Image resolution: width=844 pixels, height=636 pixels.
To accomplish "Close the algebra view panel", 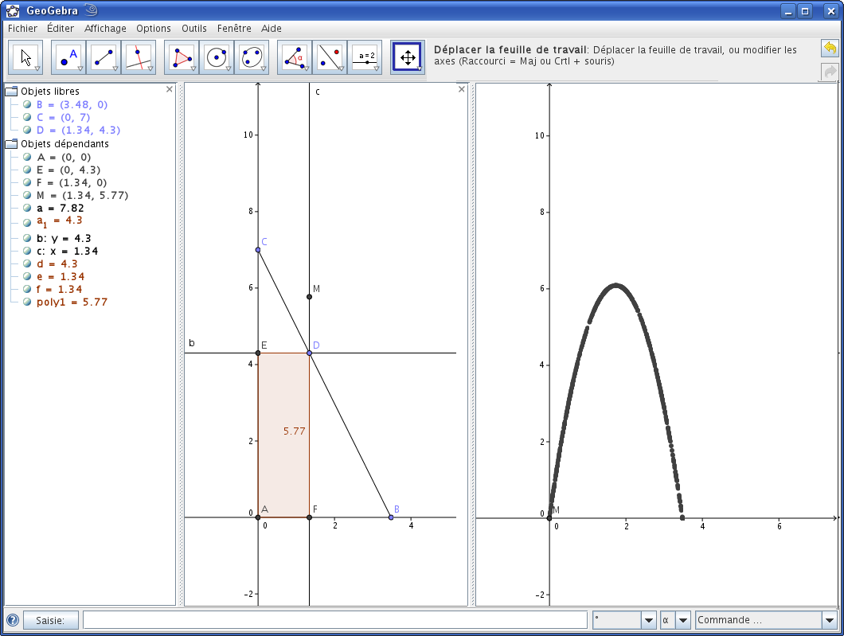I will click(x=170, y=89).
